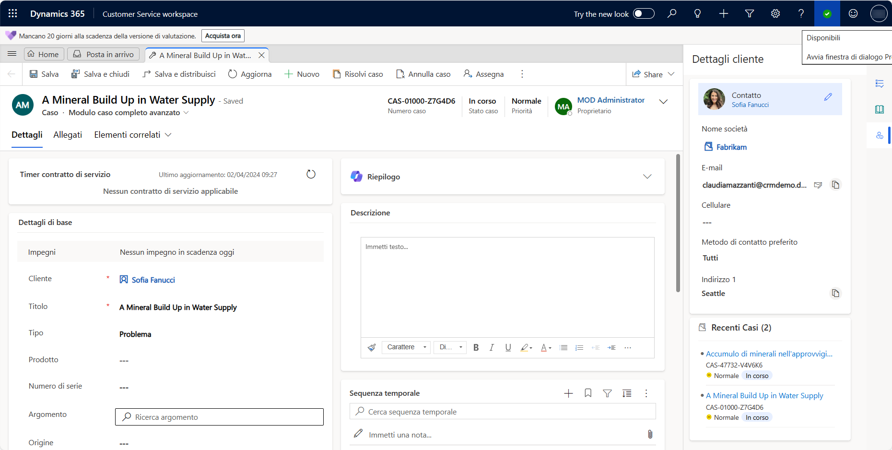Click the Salva command

[44, 74]
